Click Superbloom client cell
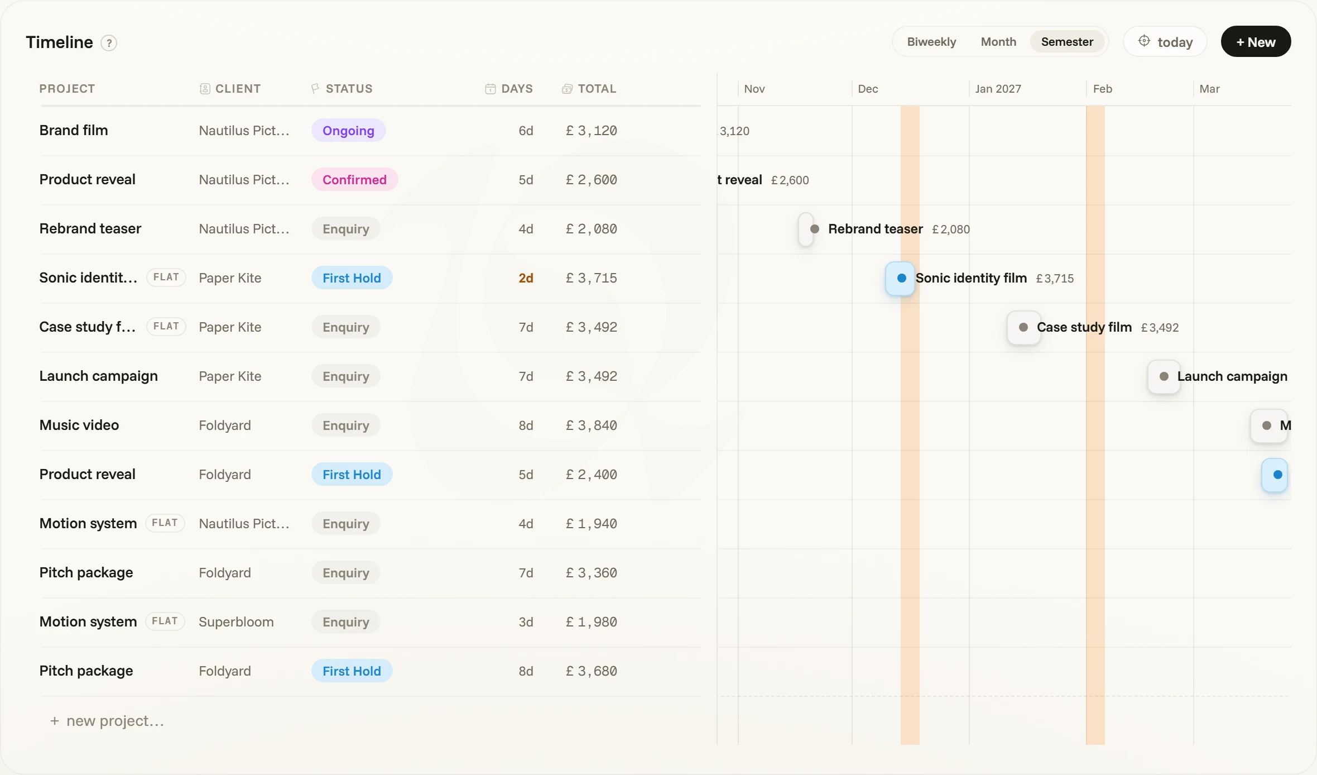Screen dimensions: 1317x775 (236, 622)
